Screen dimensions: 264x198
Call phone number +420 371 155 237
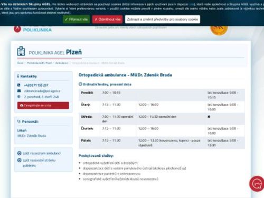(36, 85)
